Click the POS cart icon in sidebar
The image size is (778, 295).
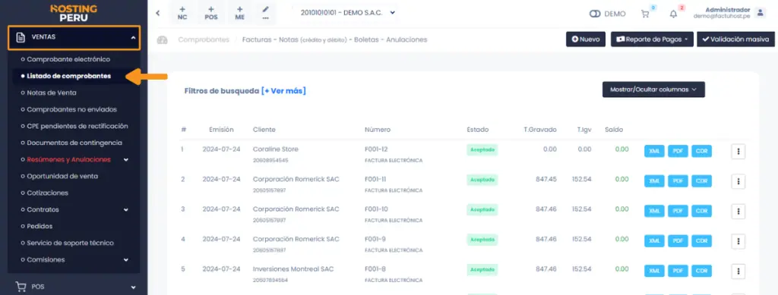coord(21,286)
